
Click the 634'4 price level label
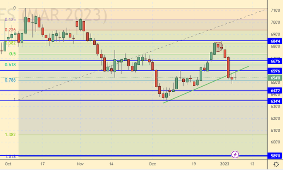[275, 100]
